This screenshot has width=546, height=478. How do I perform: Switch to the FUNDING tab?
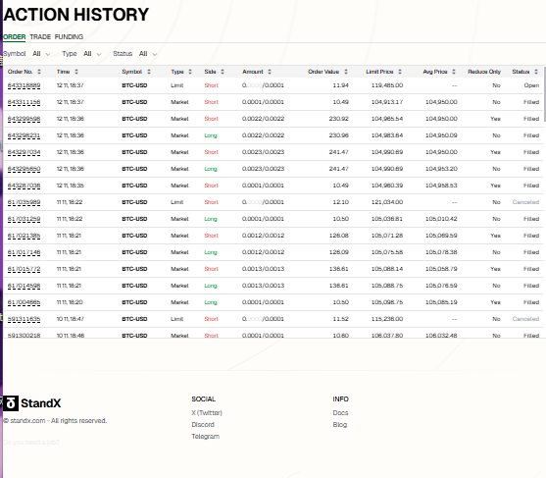click(x=69, y=36)
